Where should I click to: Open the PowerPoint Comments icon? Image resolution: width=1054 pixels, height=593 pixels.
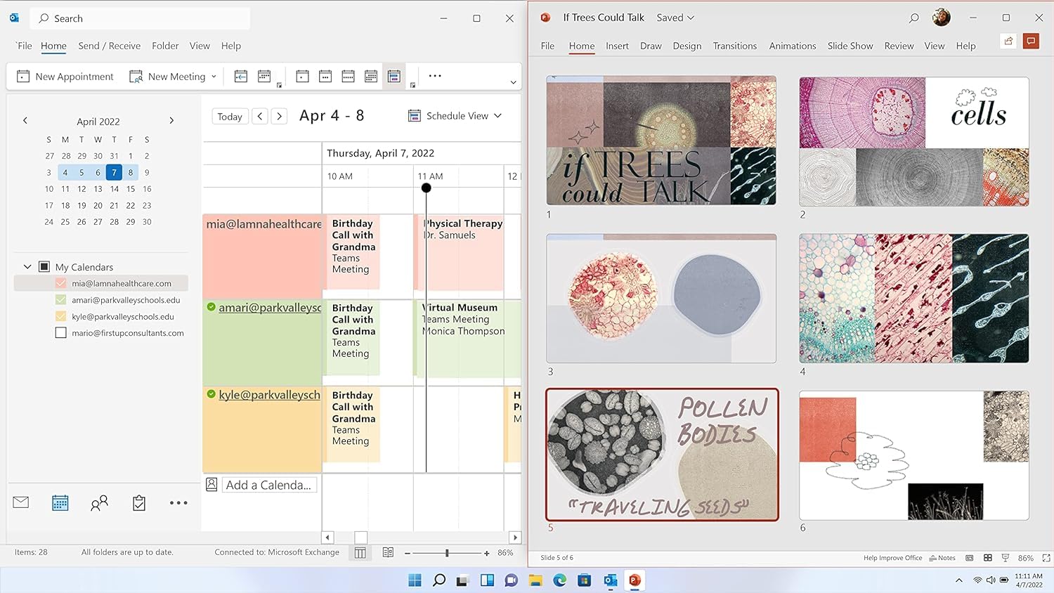point(1031,41)
